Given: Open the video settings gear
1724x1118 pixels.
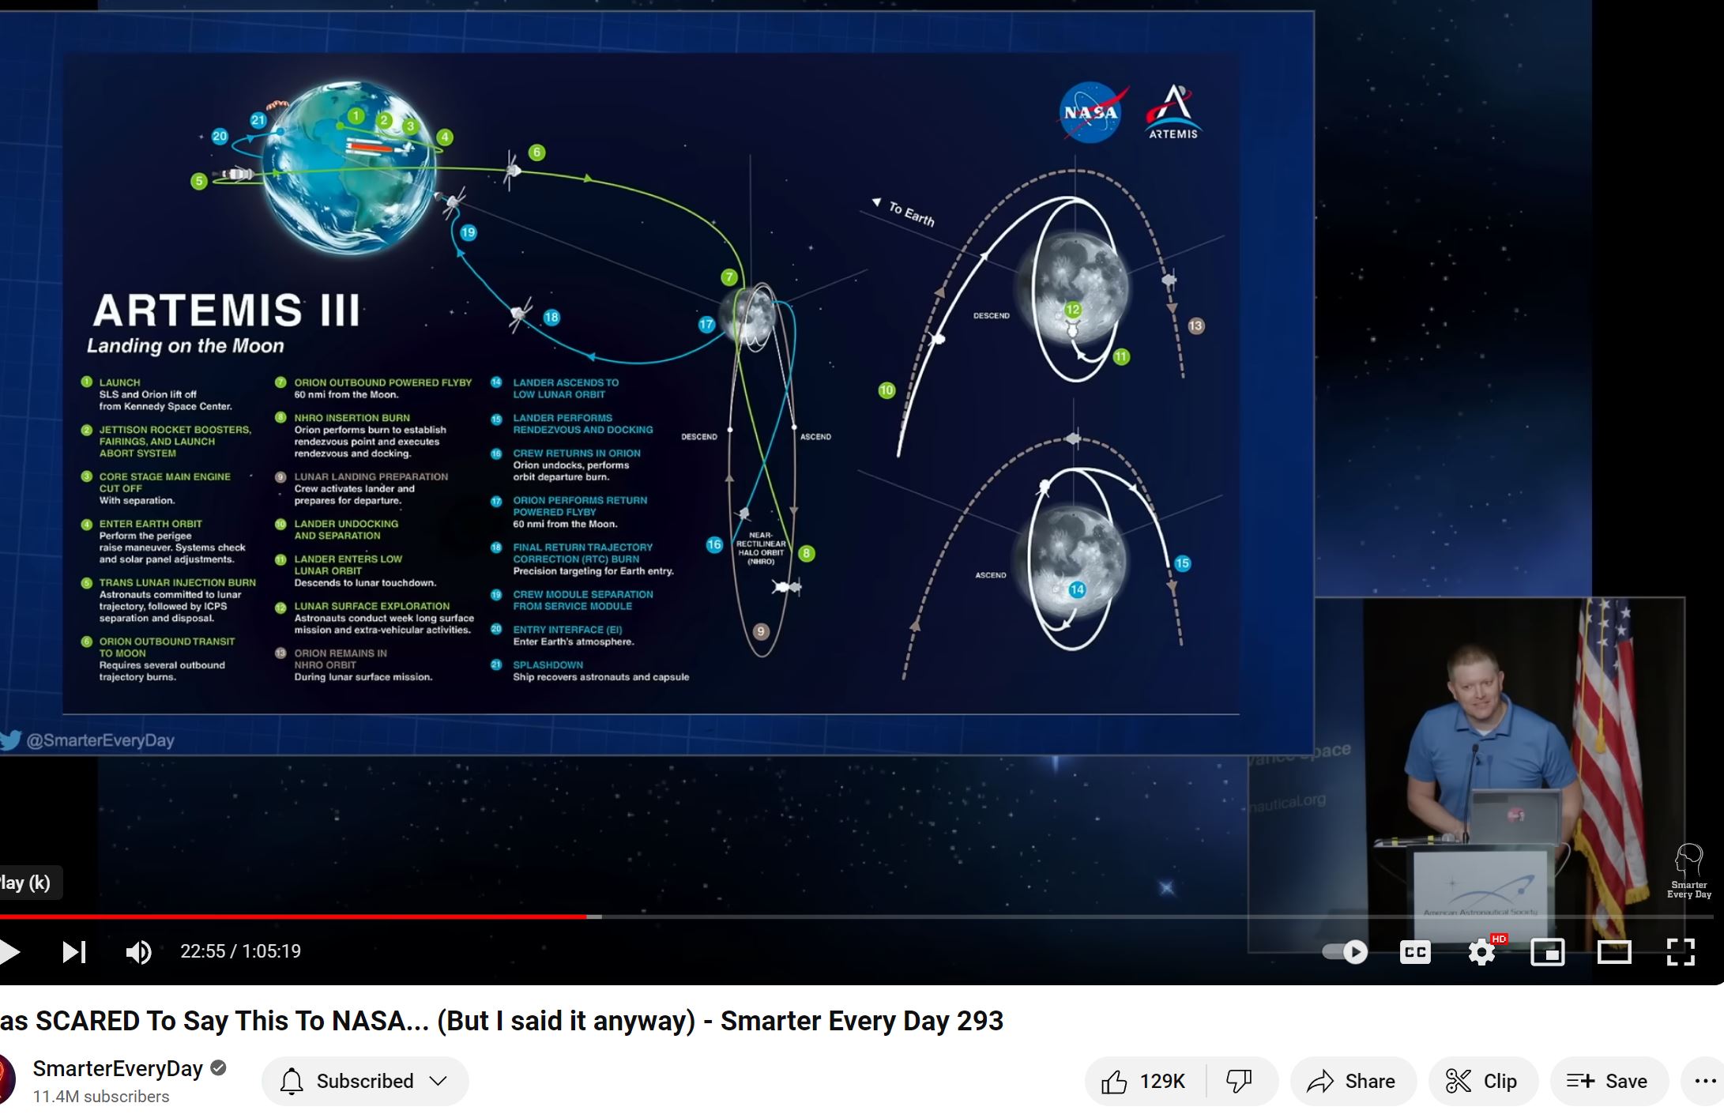Looking at the screenshot, I should pyautogui.click(x=1482, y=952).
